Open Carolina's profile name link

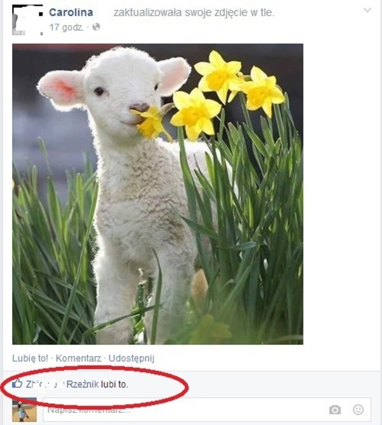tap(71, 12)
